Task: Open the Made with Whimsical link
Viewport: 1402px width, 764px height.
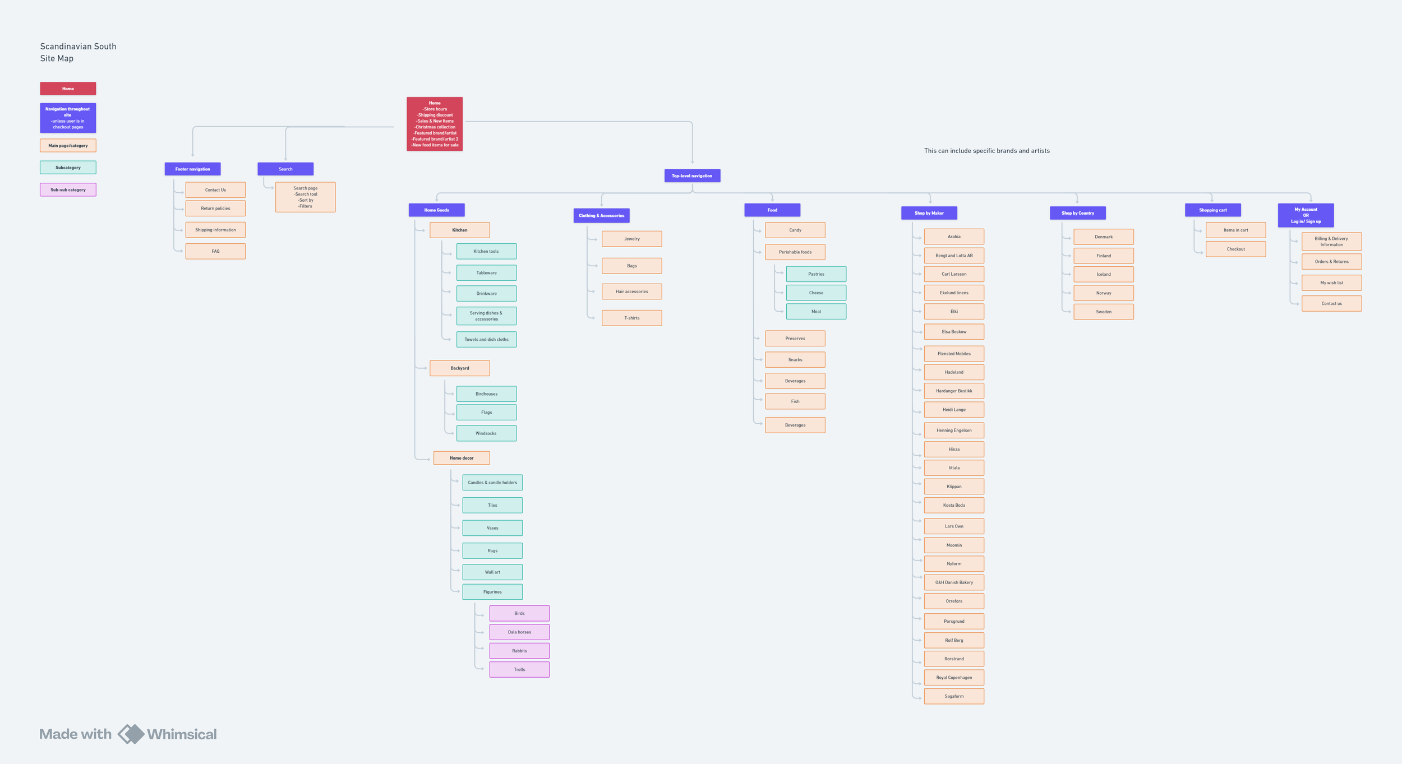Action: [x=128, y=734]
